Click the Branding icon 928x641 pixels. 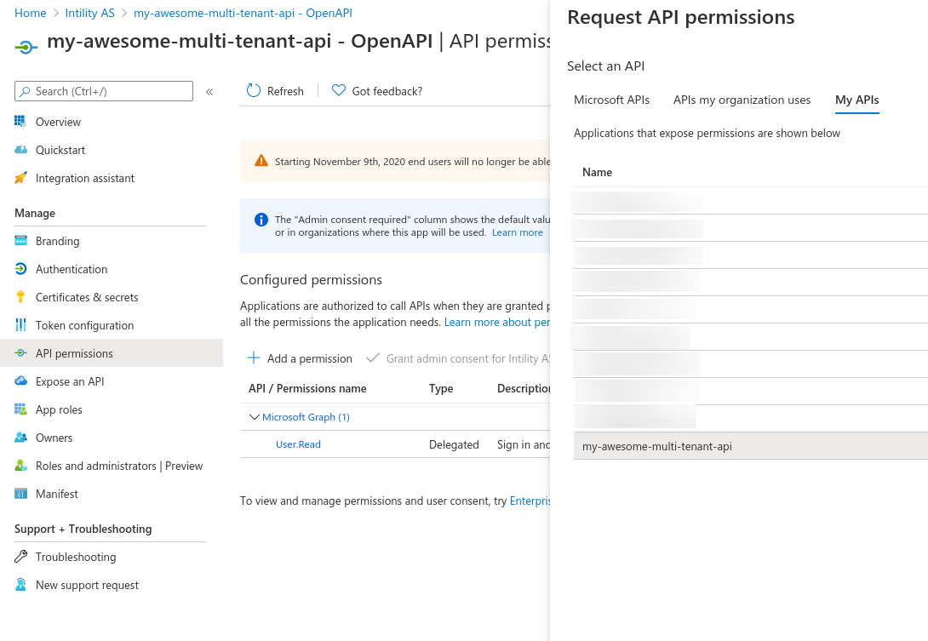20,240
